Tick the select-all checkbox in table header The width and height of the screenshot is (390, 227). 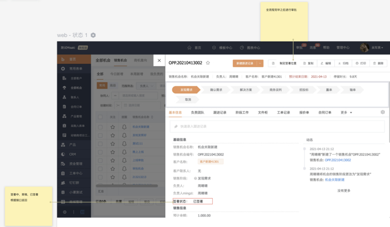click(x=100, y=117)
